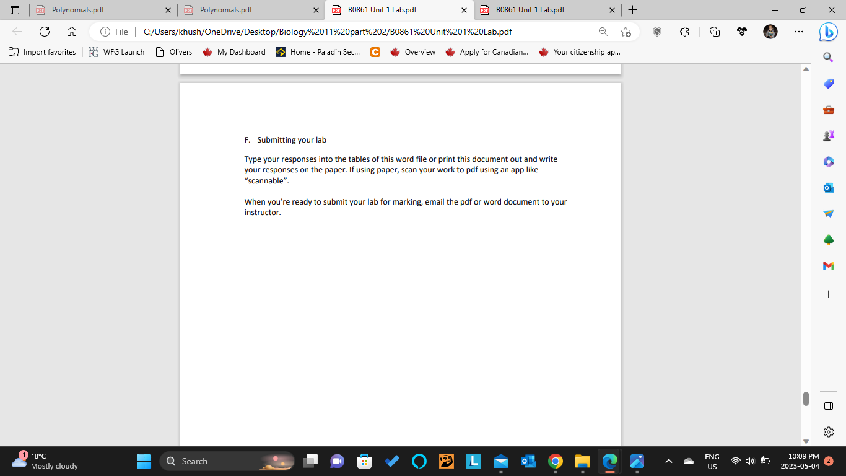This screenshot has height=476, width=846.
Task: Open the sidebar Outlook icon
Action: point(828,188)
